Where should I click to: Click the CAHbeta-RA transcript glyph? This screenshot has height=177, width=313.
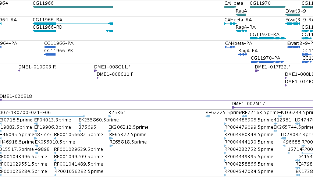click(230, 24)
